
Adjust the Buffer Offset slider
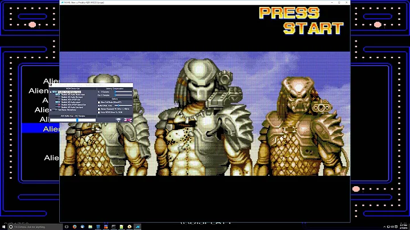pyautogui.click(x=124, y=105)
